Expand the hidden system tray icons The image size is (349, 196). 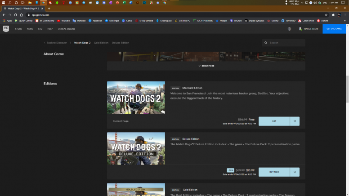pyautogui.click(x=302, y=3)
